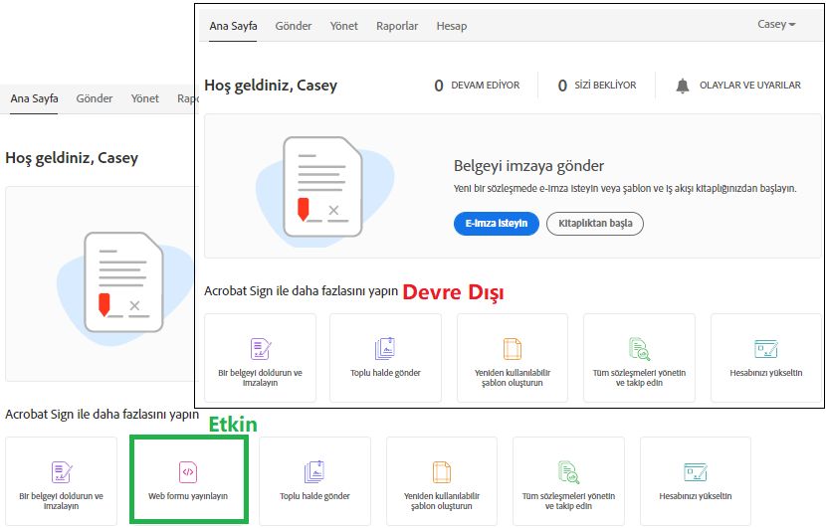Open the bell icon for alerts
This screenshot has width=826, height=528.
coord(682,86)
